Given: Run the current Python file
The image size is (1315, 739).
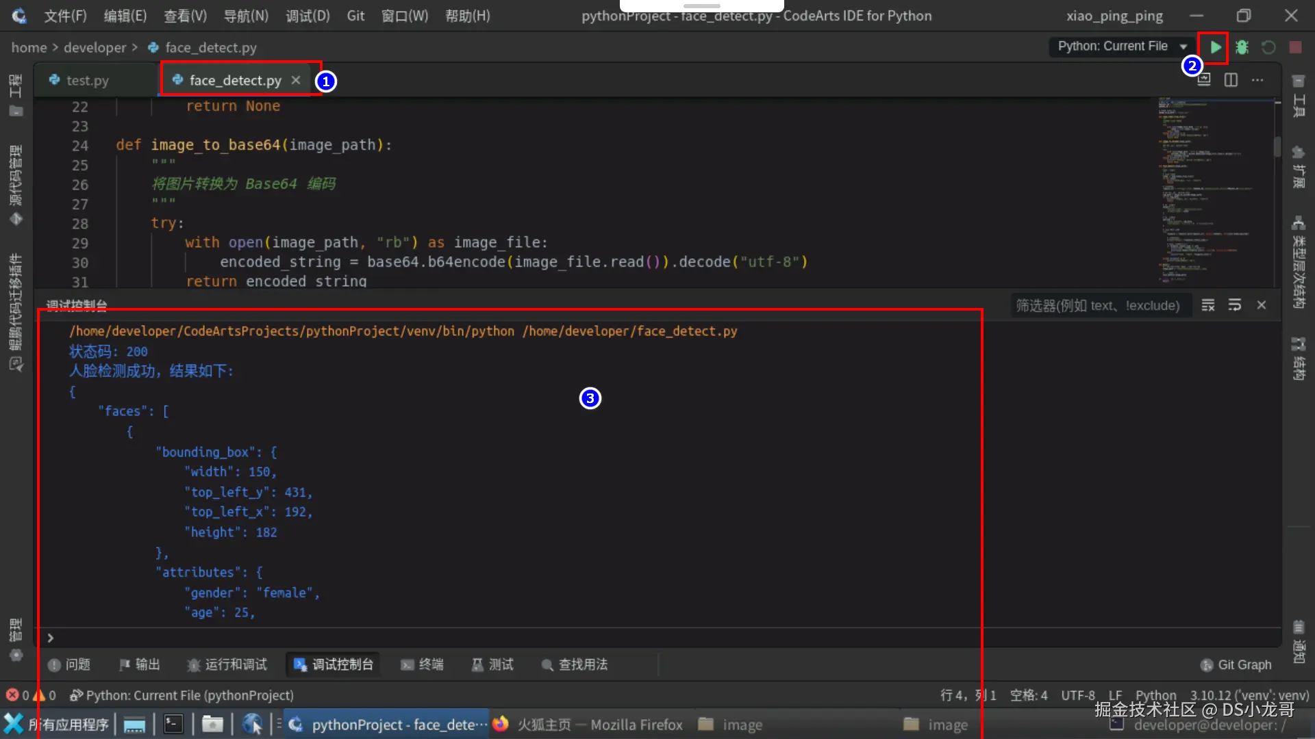Looking at the screenshot, I should click(x=1215, y=47).
